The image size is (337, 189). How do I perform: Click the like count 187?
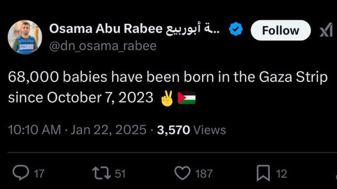pyautogui.click(x=204, y=174)
